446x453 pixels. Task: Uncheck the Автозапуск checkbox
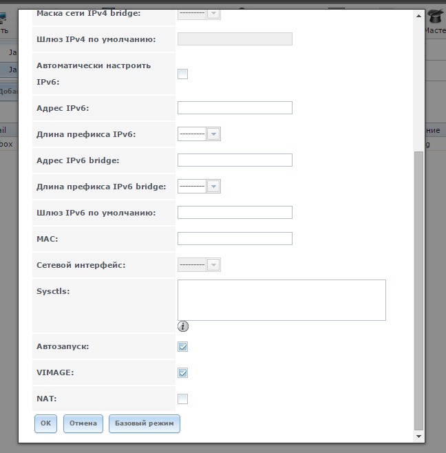[x=182, y=347]
